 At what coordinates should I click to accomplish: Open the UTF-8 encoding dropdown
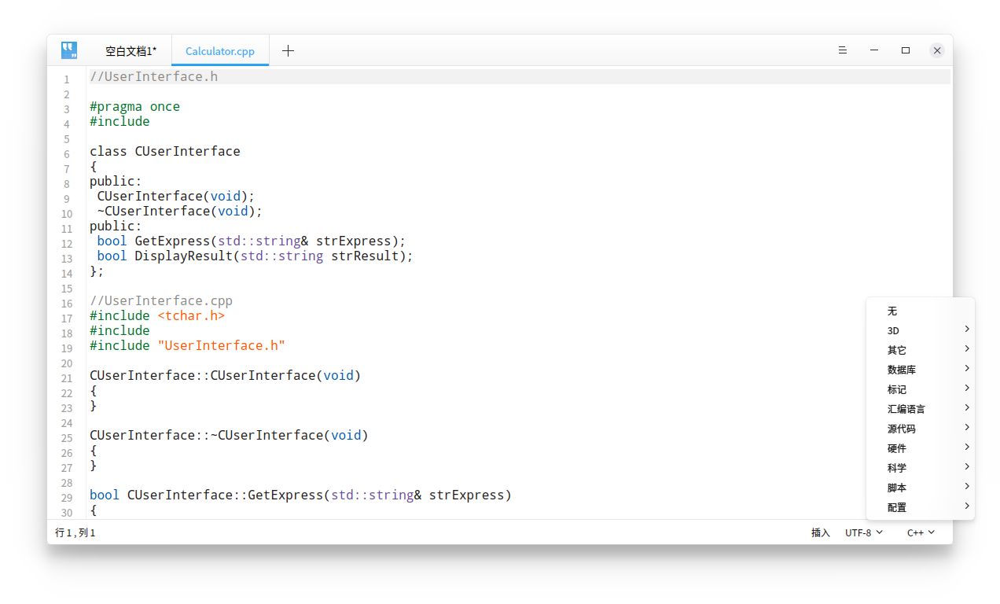click(863, 532)
